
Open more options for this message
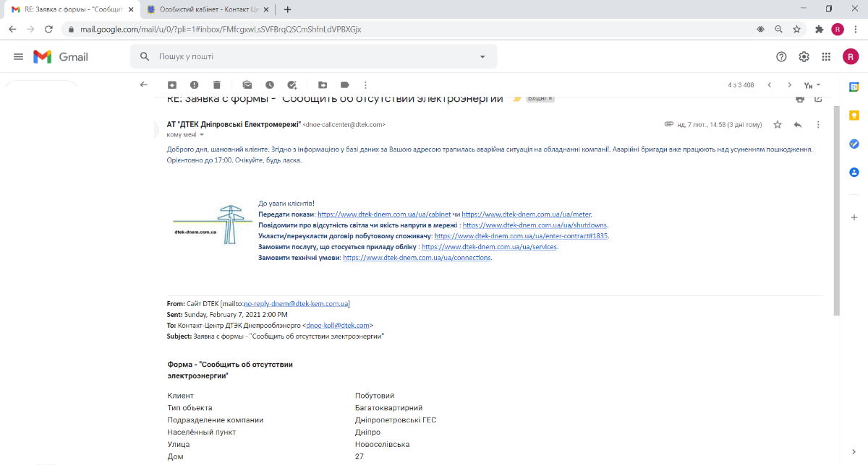(x=818, y=124)
